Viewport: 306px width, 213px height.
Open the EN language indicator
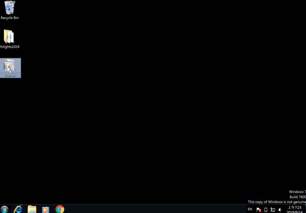250,209
